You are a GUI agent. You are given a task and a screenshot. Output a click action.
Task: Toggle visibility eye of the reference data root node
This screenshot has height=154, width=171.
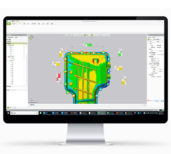[24, 45]
